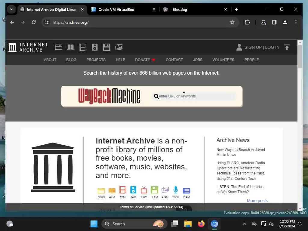The width and height of the screenshot is (308, 231).
Task: Open 'LISTEN: The End of Libraries' post
Action: click(240, 189)
